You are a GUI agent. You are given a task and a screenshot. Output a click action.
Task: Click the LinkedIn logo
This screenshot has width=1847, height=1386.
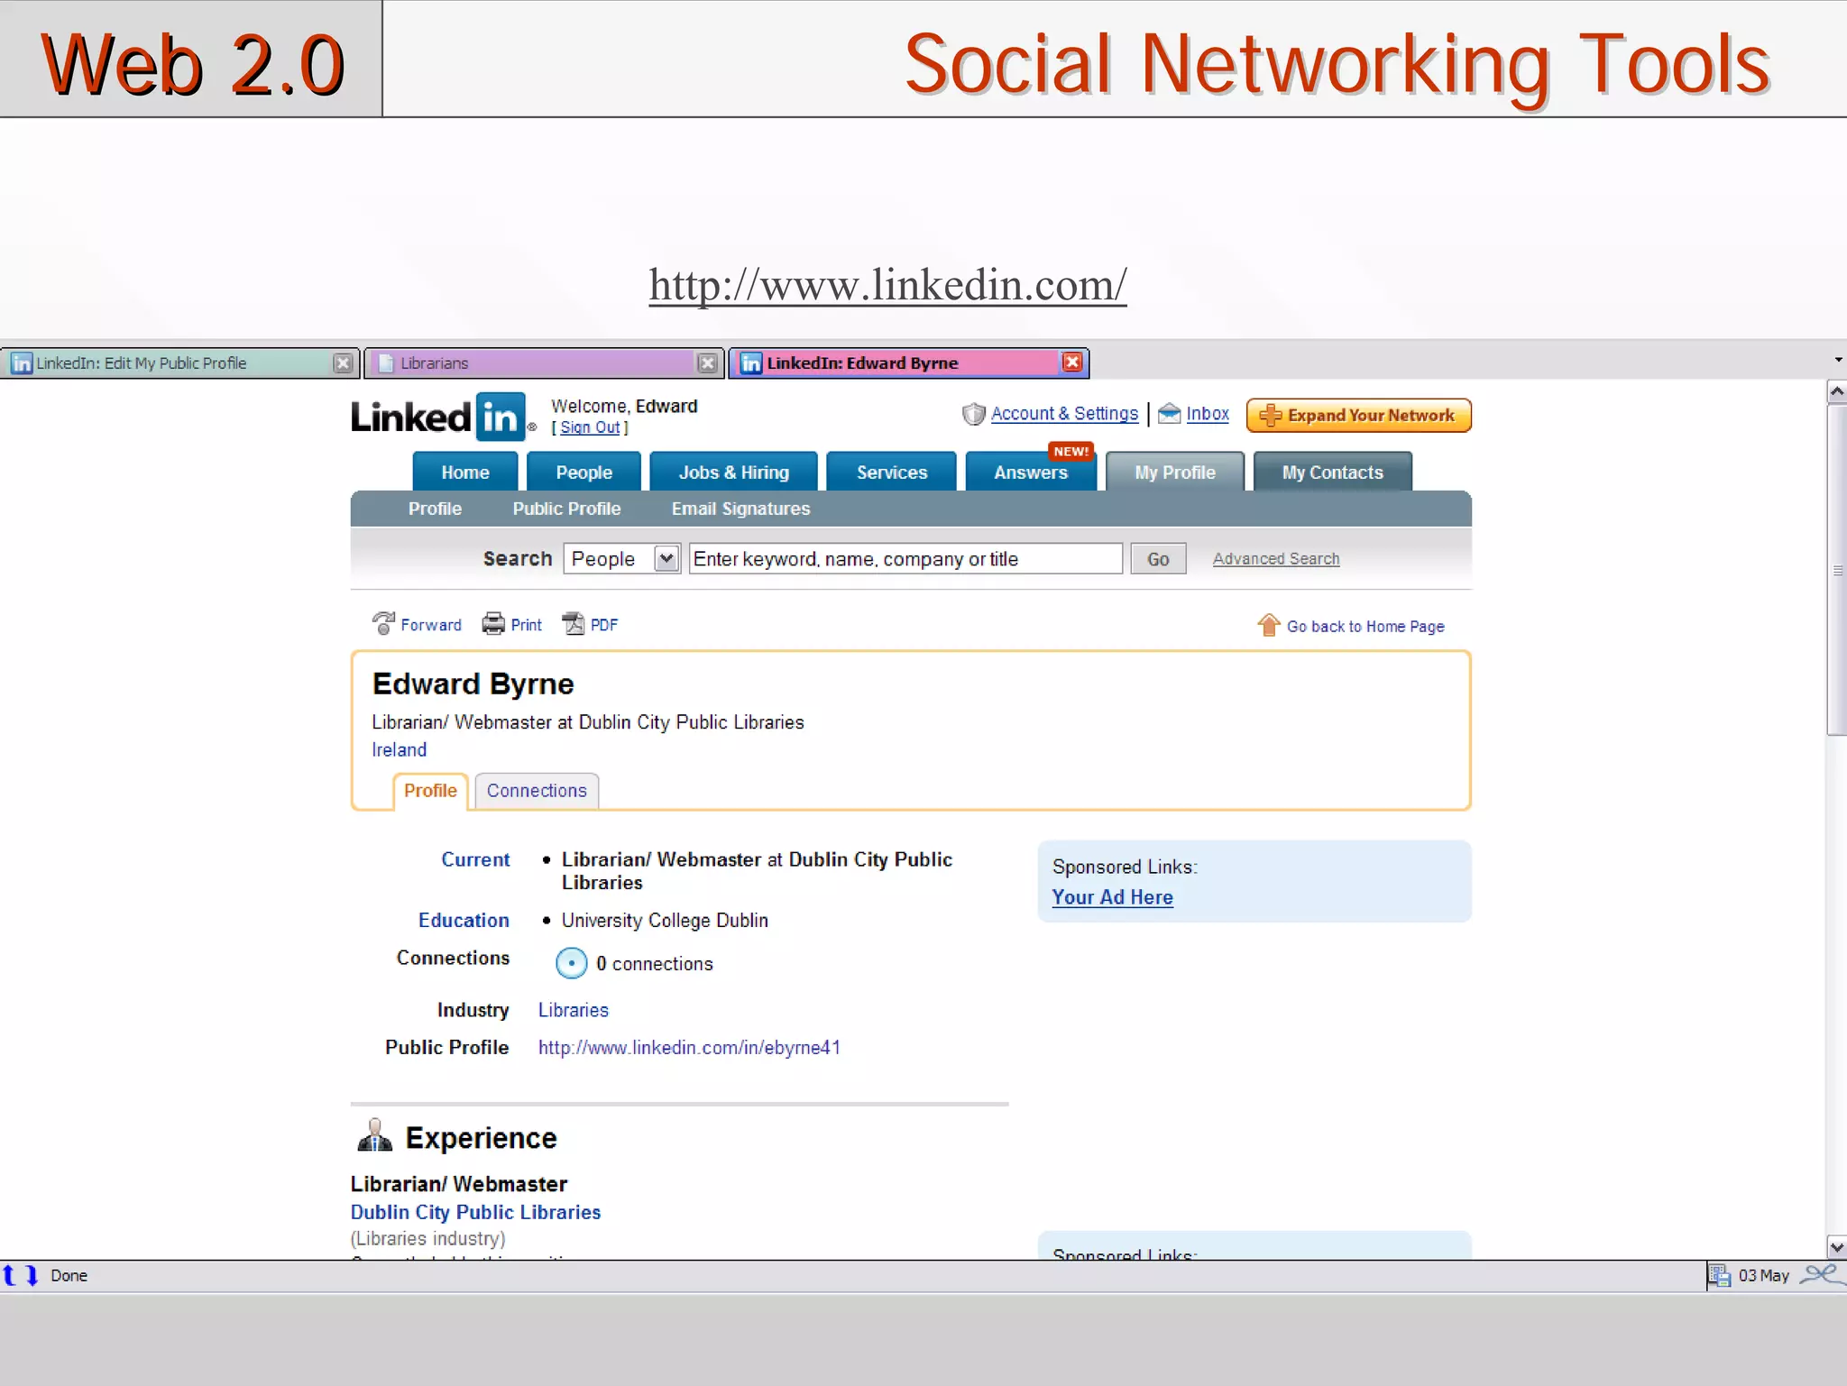point(438,417)
